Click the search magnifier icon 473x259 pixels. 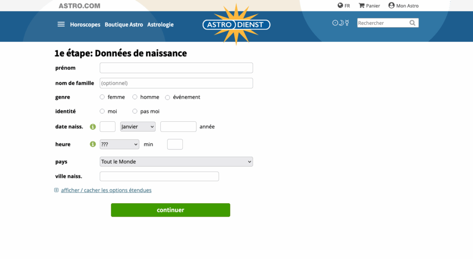tap(412, 23)
